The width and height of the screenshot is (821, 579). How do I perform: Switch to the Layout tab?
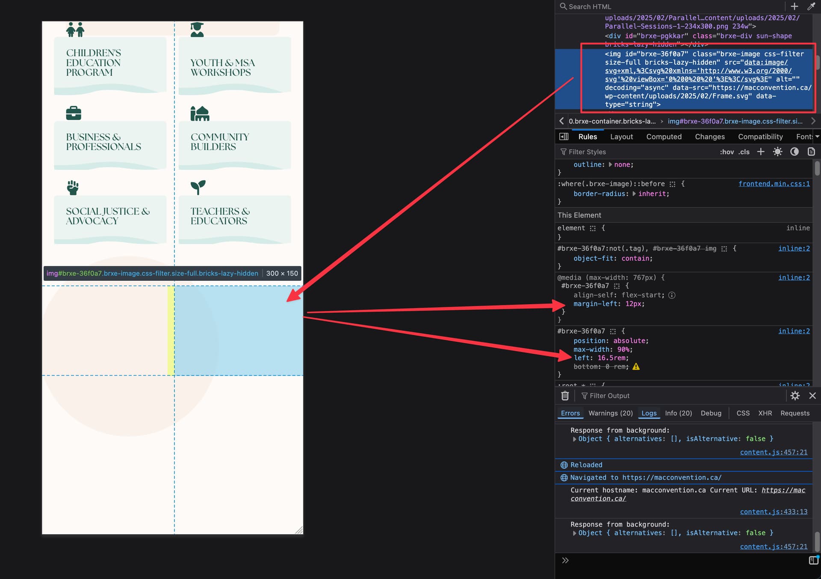(x=621, y=137)
